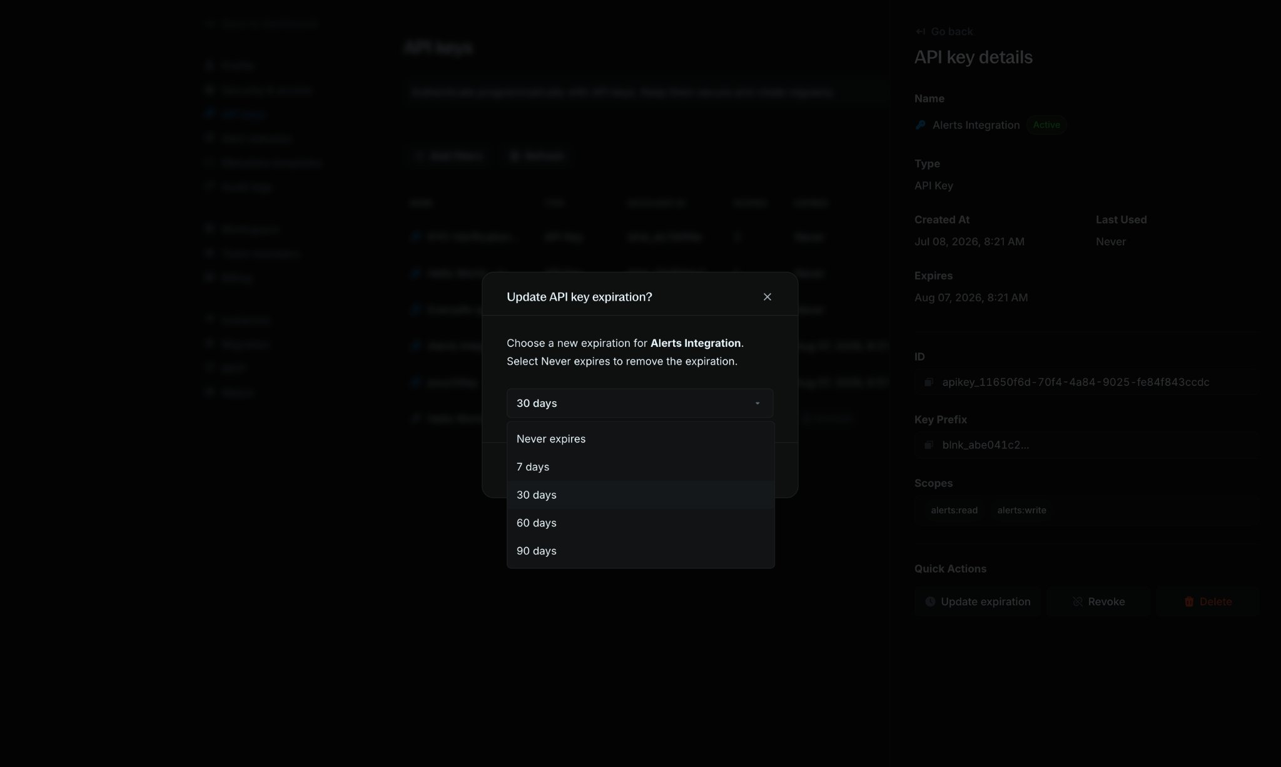
Task: Copy the apikey ID using its copy icon
Action: [929, 382]
